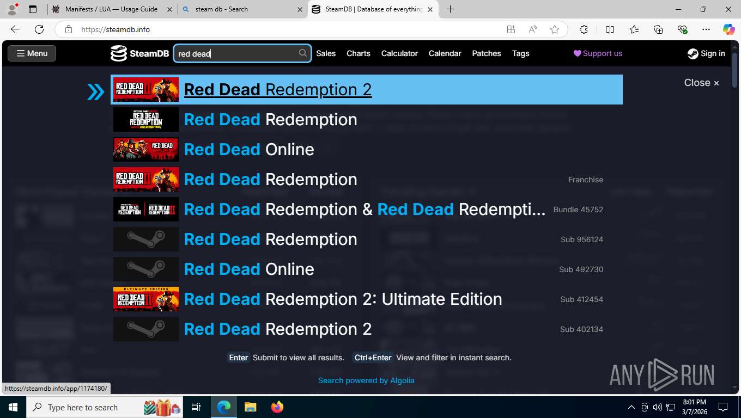Image resolution: width=741 pixels, height=418 pixels.
Task: Open Edge Settings and more menu
Action: [x=706, y=29]
